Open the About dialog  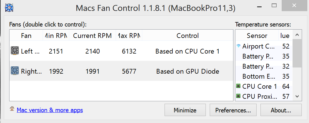[x=281, y=110]
